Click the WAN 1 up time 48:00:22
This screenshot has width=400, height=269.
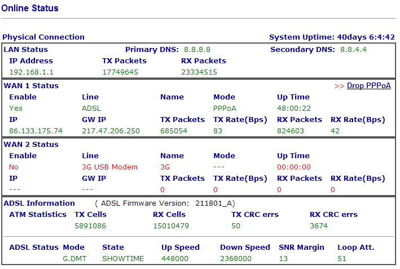[x=294, y=109]
